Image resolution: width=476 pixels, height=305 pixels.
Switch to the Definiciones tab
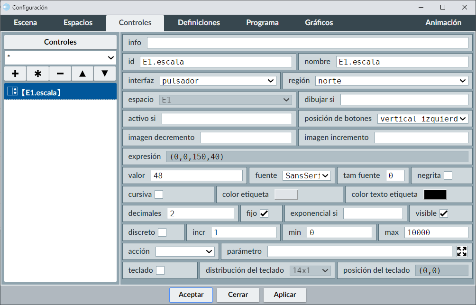[199, 23]
